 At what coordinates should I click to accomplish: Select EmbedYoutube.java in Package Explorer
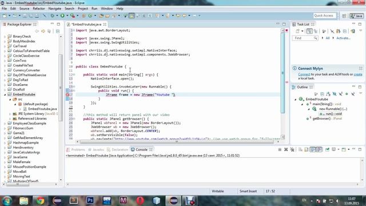coord(42,109)
